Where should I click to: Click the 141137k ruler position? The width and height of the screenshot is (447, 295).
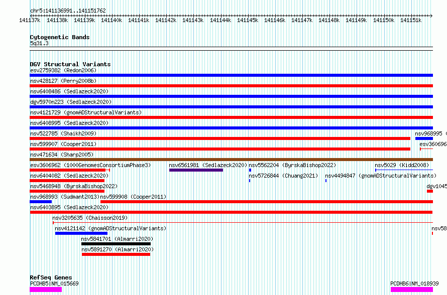point(30,20)
